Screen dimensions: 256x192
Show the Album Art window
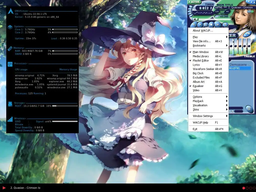pos(208,82)
